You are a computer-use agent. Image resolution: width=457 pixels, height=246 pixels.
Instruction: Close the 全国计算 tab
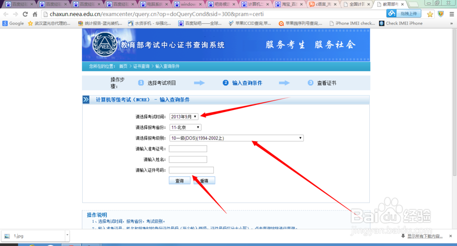pos(369,5)
